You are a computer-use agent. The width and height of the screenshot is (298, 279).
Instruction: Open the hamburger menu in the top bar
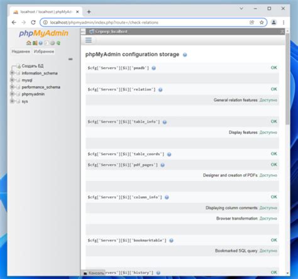pos(89,40)
